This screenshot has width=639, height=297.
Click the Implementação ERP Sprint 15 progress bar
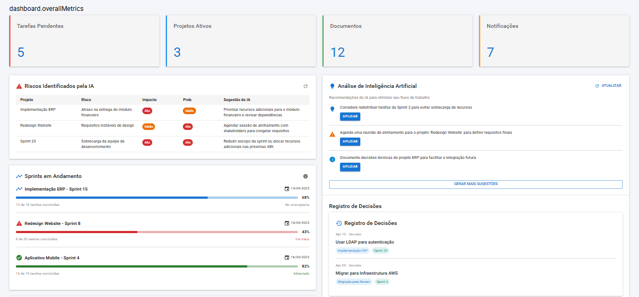(157, 198)
